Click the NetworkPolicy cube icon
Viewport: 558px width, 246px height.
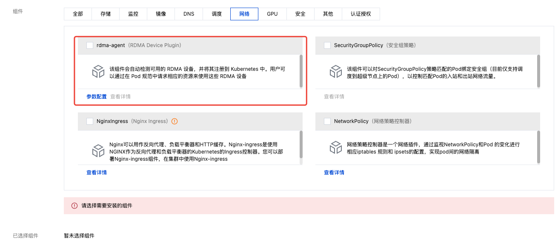pyautogui.click(x=336, y=148)
